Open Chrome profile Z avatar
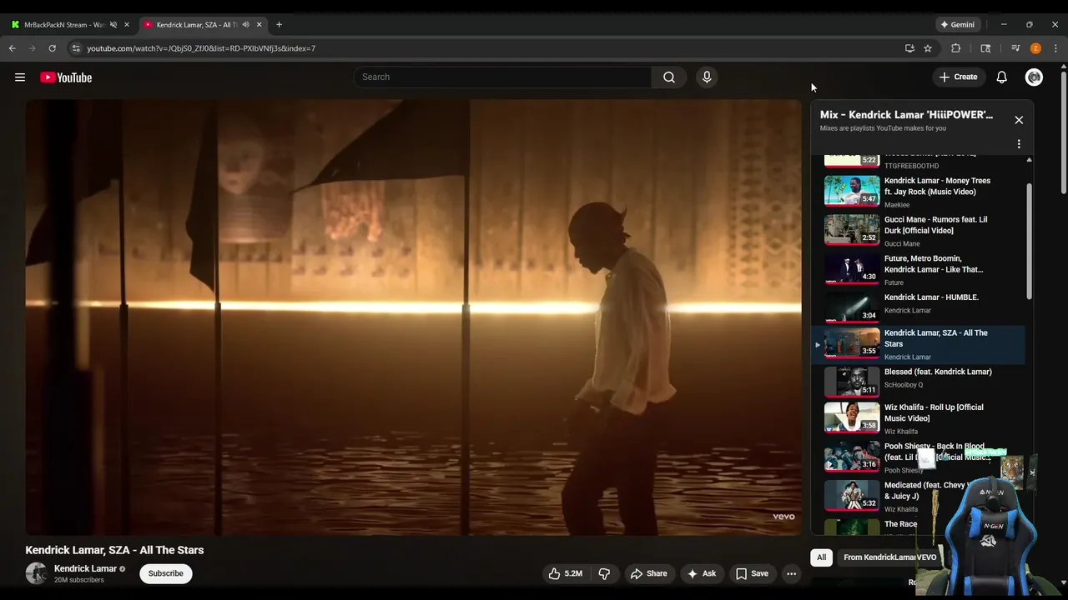The width and height of the screenshot is (1068, 600). [1035, 48]
